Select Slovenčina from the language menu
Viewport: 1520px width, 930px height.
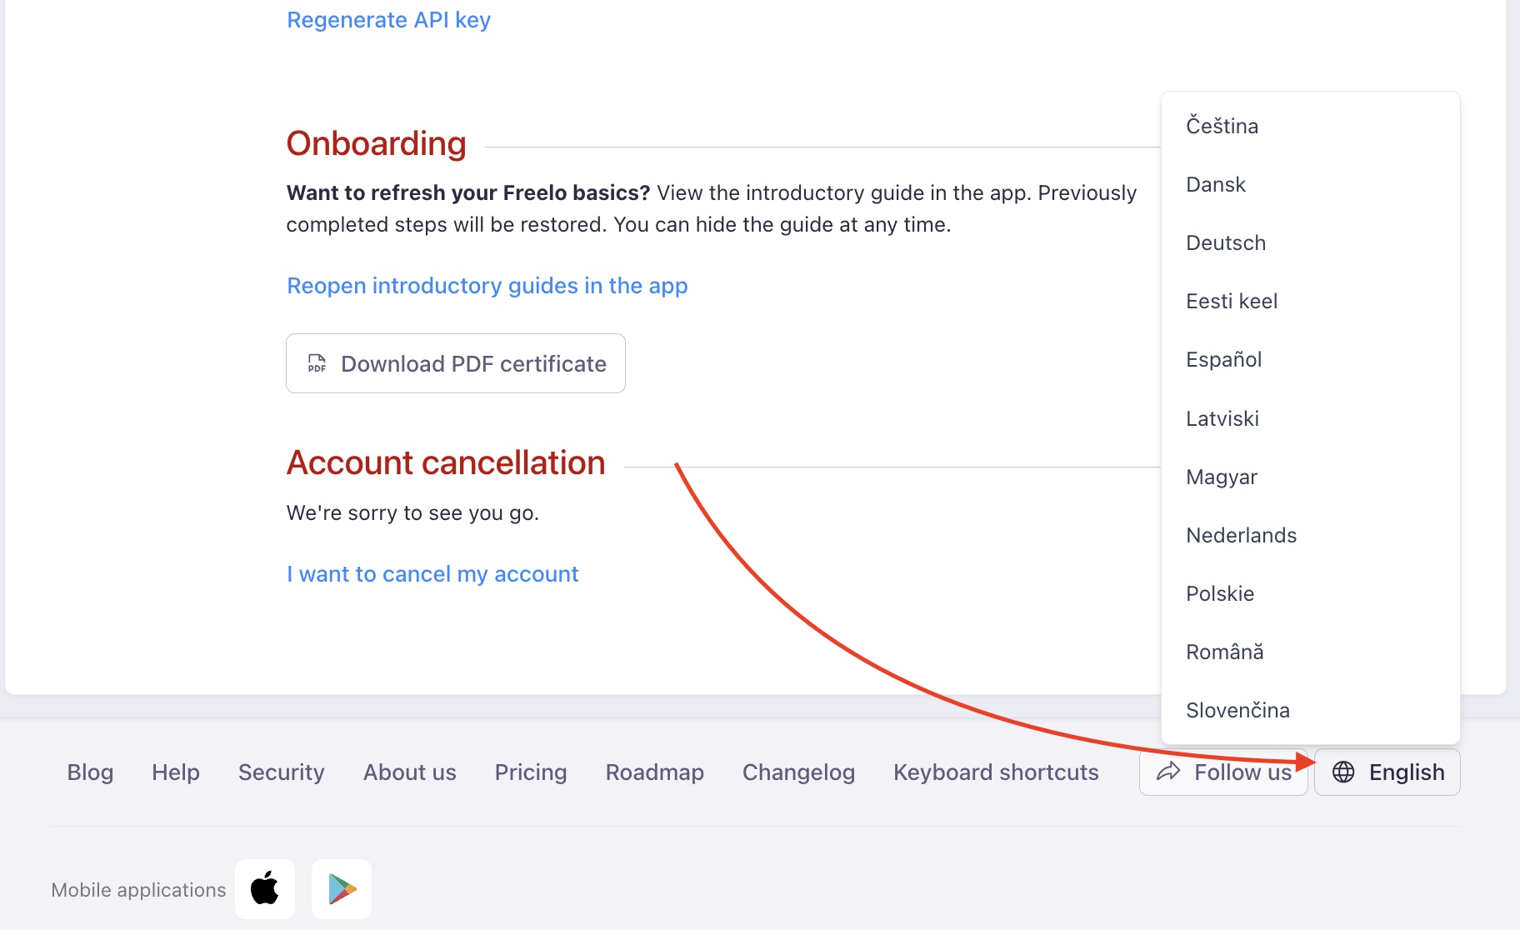tap(1237, 710)
